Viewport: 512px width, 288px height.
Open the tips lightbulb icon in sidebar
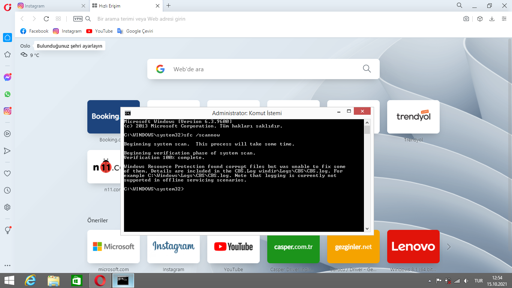[x=7, y=230]
